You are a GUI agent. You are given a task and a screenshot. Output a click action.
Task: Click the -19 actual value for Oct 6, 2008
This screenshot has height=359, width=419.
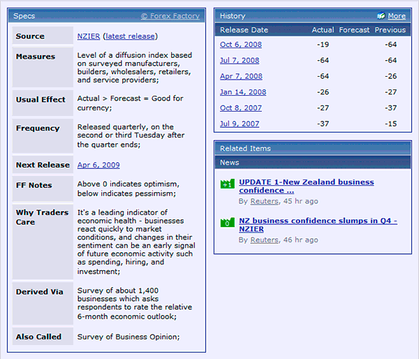pos(323,45)
